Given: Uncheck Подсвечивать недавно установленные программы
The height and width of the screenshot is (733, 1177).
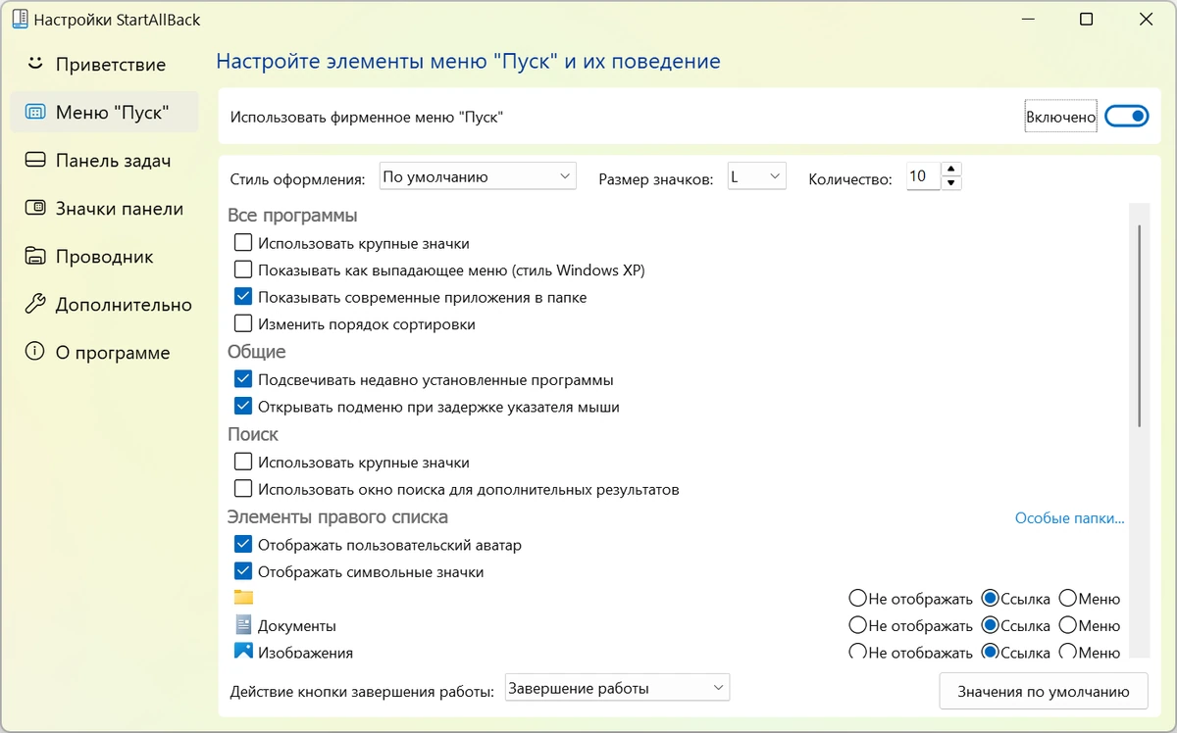Looking at the screenshot, I should [243, 379].
